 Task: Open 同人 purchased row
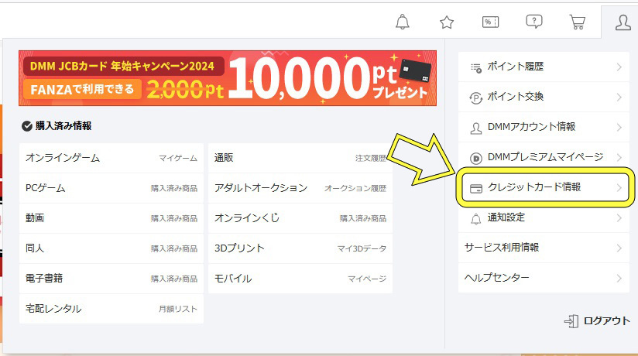tap(111, 248)
